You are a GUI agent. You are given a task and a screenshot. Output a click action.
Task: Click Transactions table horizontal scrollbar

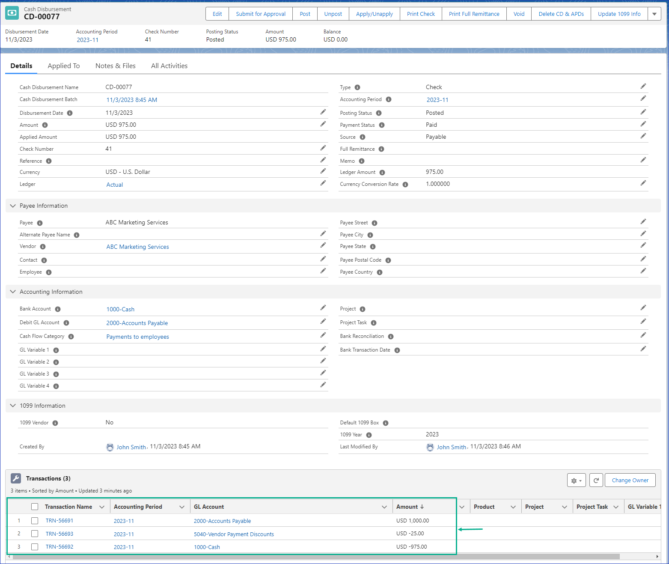(316, 557)
